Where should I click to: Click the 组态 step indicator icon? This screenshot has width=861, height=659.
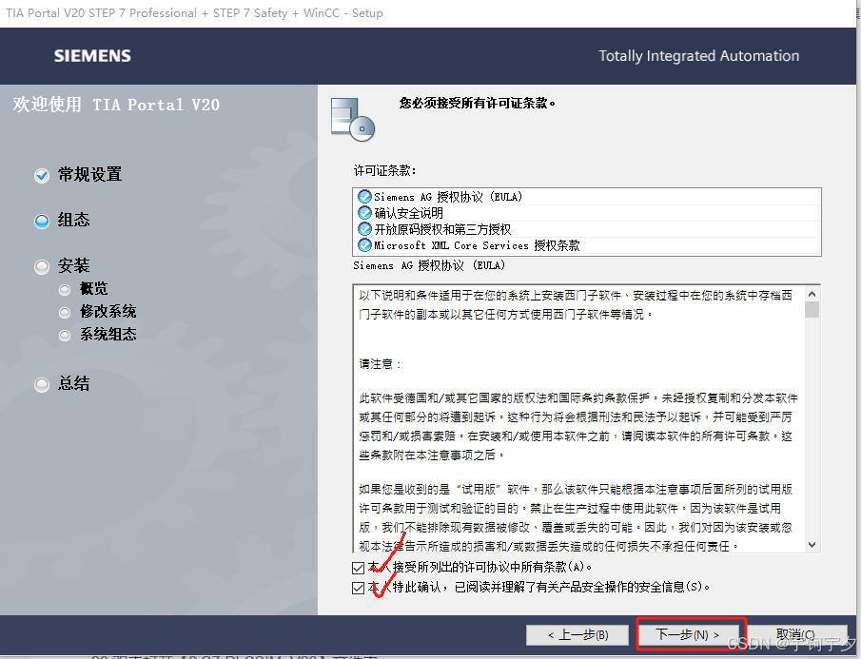(42, 222)
